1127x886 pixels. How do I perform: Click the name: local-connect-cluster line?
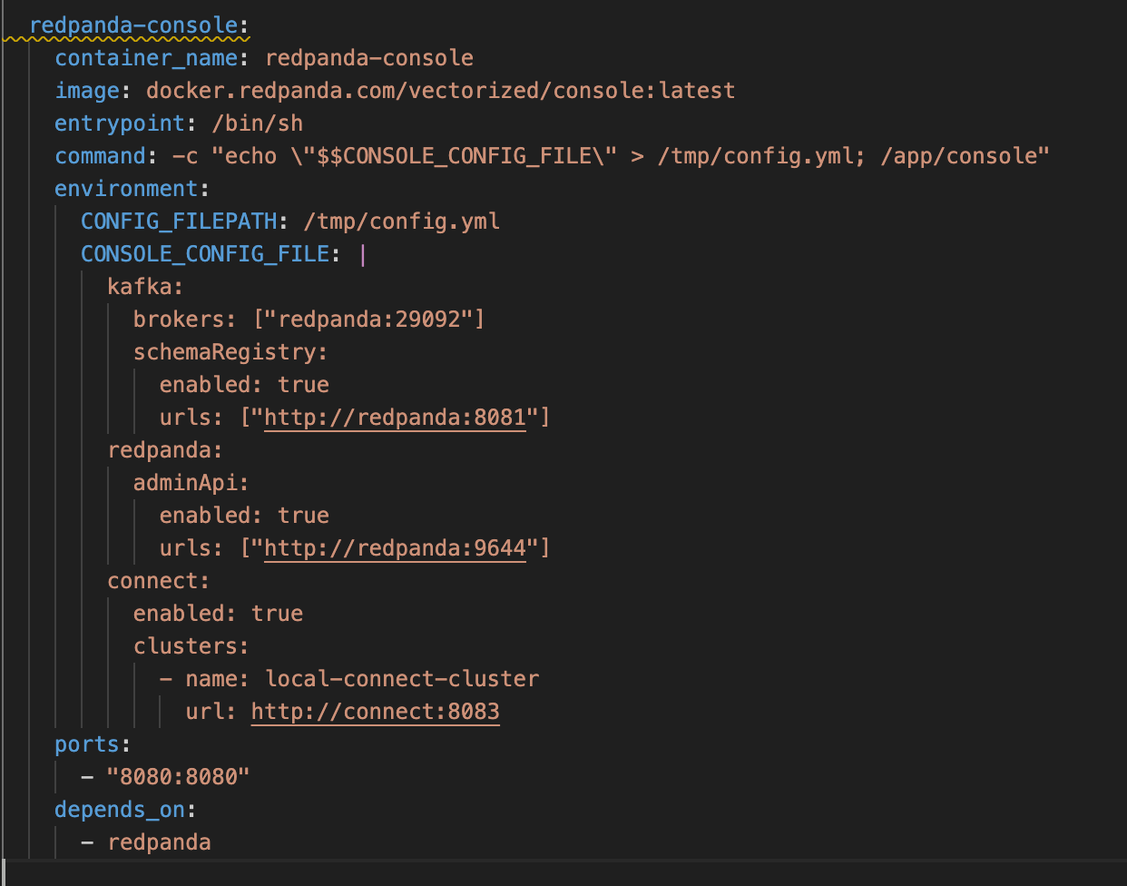pos(349,679)
